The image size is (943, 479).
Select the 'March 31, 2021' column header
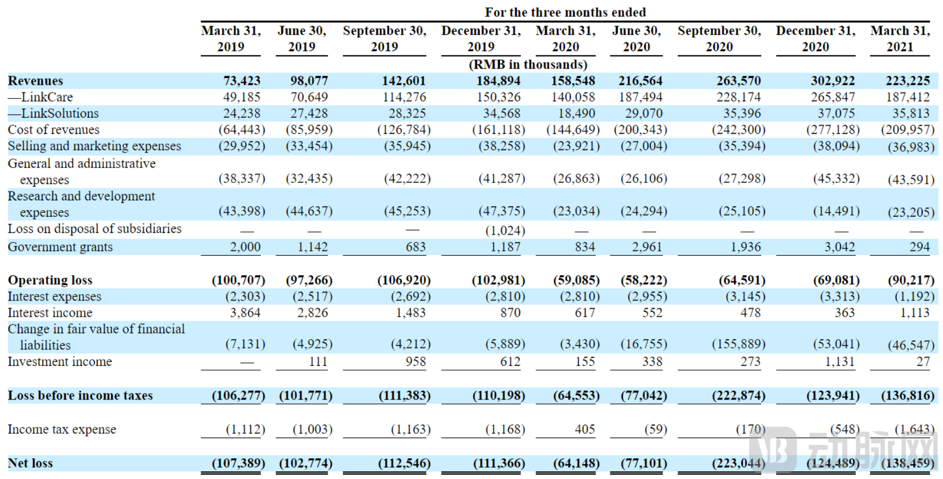(900, 39)
